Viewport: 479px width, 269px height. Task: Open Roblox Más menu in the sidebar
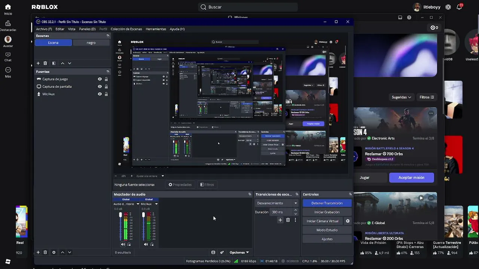[x=8, y=72]
